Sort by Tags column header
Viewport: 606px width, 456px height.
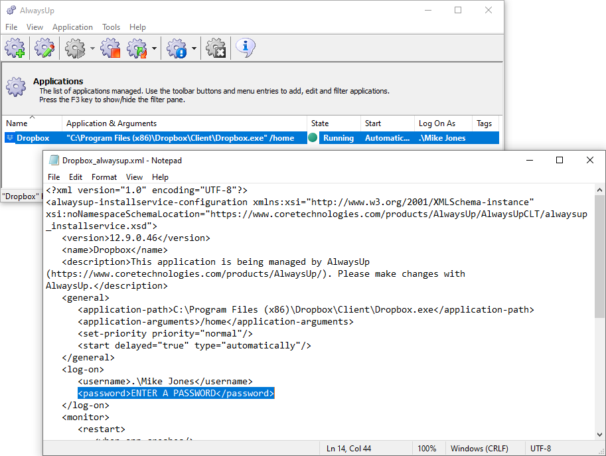pos(485,123)
